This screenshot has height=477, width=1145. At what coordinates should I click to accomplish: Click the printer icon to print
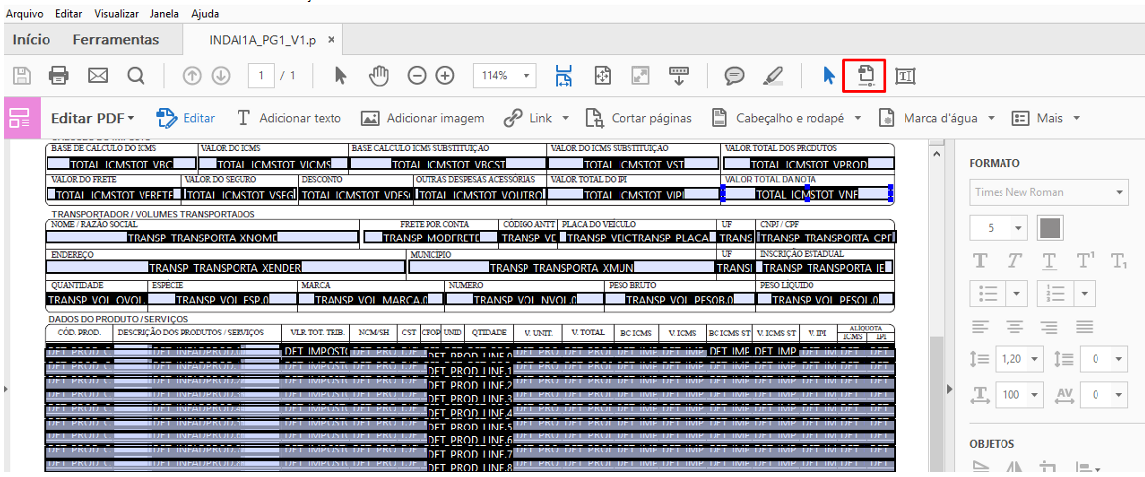(59, 75)
